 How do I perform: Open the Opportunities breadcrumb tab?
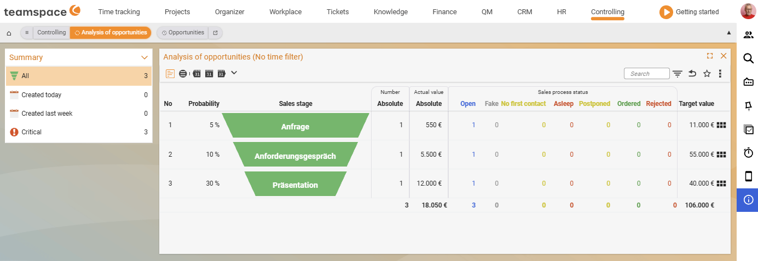(183, 33)
